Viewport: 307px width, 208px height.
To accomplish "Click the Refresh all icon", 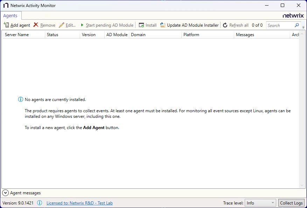I will point(224,25).
